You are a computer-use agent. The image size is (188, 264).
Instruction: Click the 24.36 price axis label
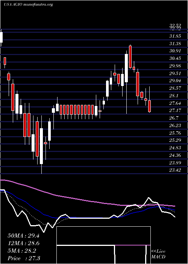176,155
